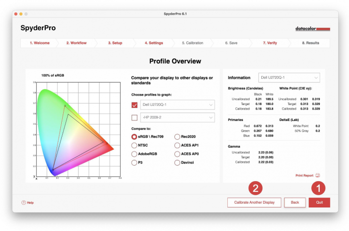
Task: Uncheck the Dell U2720Q-1 profile checkbox
Action: [134, 105]
